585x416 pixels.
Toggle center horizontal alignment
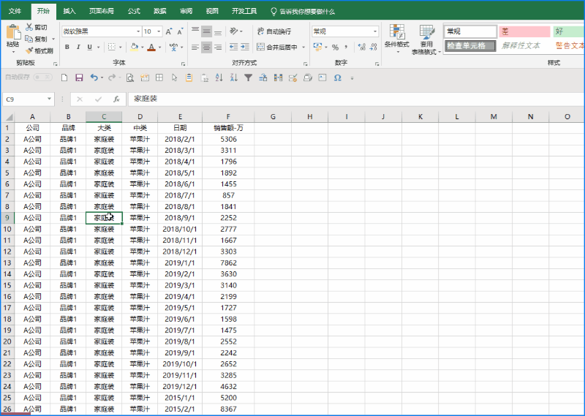207,47
